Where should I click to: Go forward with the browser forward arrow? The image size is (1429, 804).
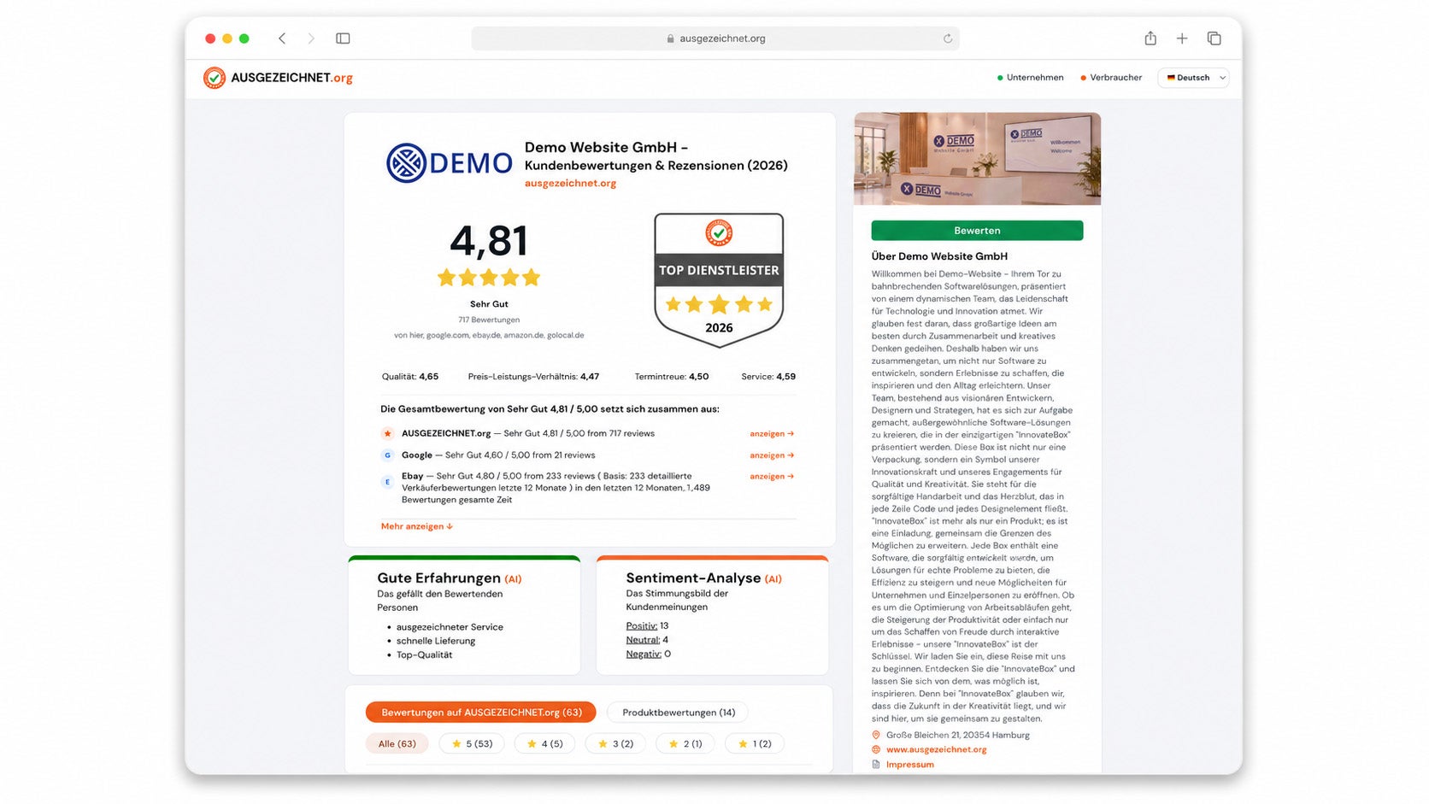click(311, 38)
